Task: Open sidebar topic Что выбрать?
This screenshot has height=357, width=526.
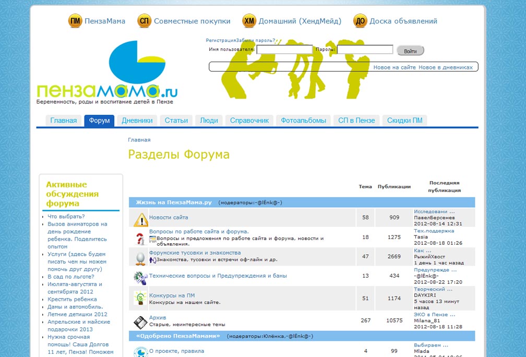Action: click(x=66, y=217)
